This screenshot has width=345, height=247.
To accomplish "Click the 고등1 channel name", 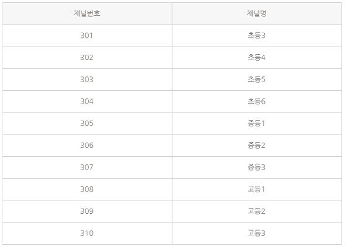I will (257, 189).
